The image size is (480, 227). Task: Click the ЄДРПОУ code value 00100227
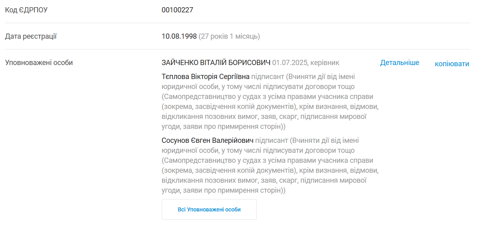(x=177, y=10)
